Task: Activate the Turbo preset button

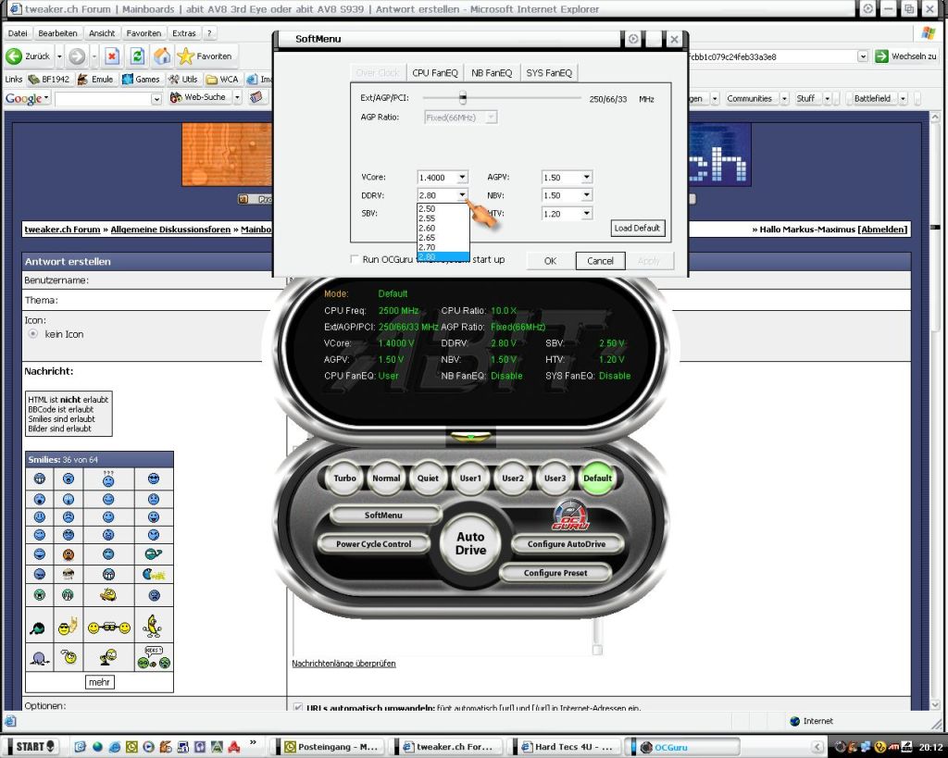Action: point(344,478)
